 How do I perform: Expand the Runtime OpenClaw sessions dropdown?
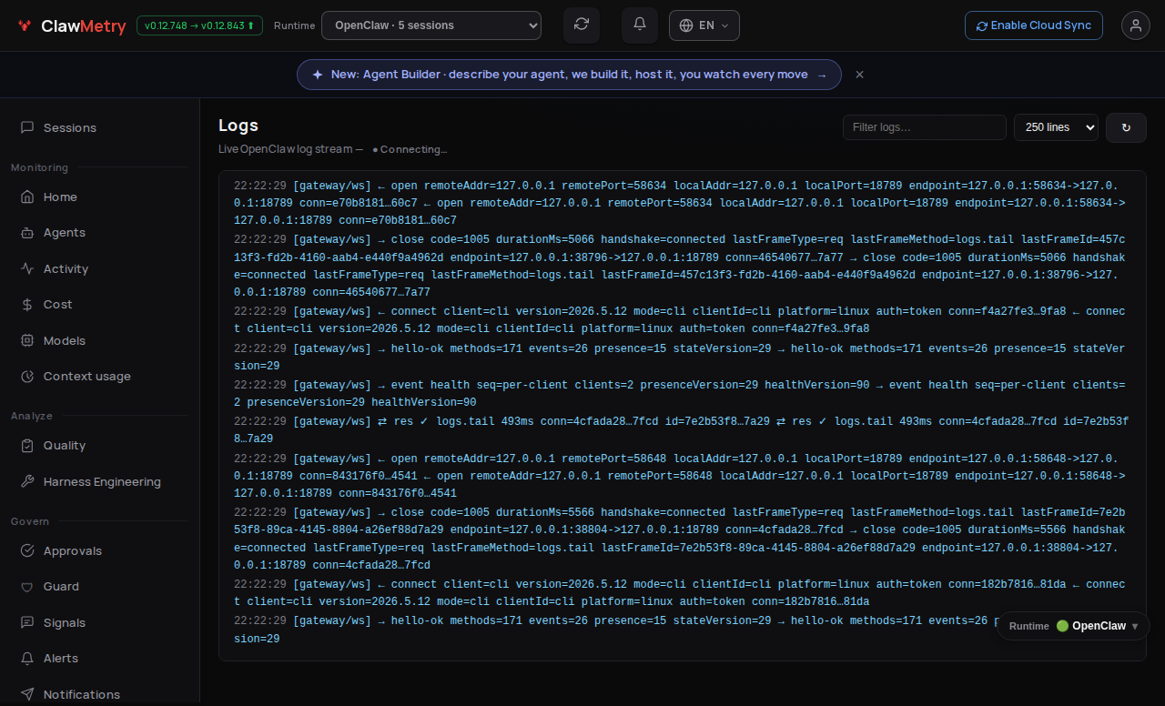click(x=431, y=25)
